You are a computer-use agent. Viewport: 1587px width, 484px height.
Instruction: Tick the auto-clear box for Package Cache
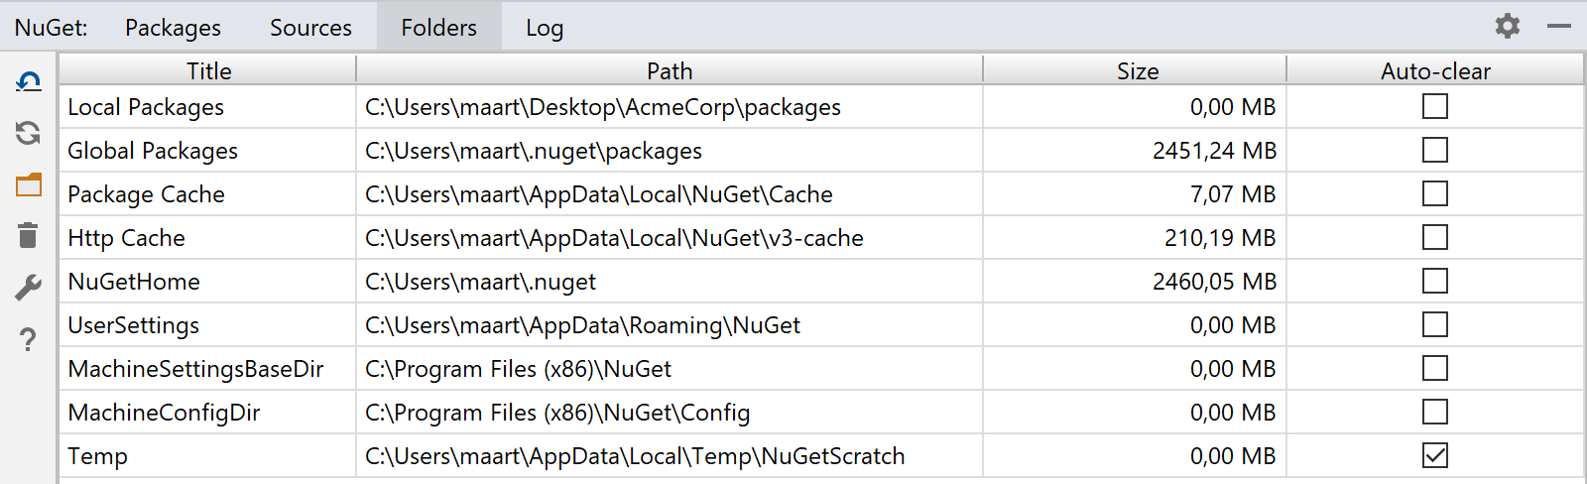tap(1435, 193)
